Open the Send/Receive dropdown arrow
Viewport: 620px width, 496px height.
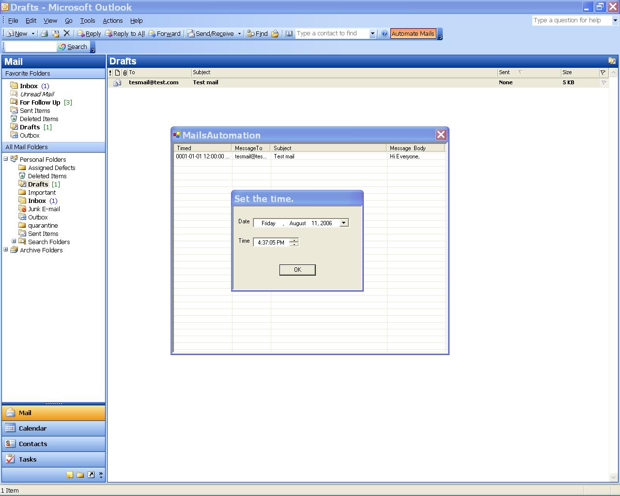tap(239, 33)
